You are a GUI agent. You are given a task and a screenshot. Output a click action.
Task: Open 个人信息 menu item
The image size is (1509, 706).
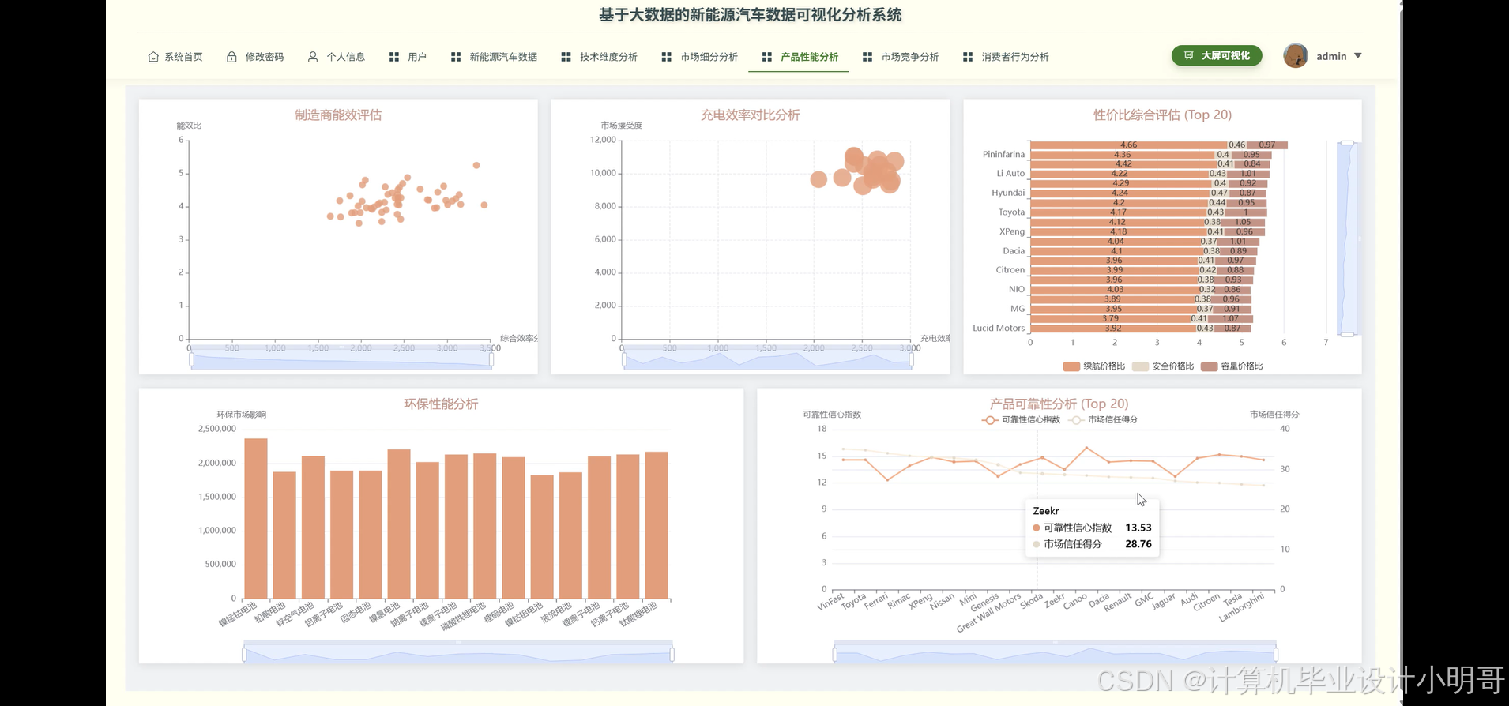[x=337, y=57]
